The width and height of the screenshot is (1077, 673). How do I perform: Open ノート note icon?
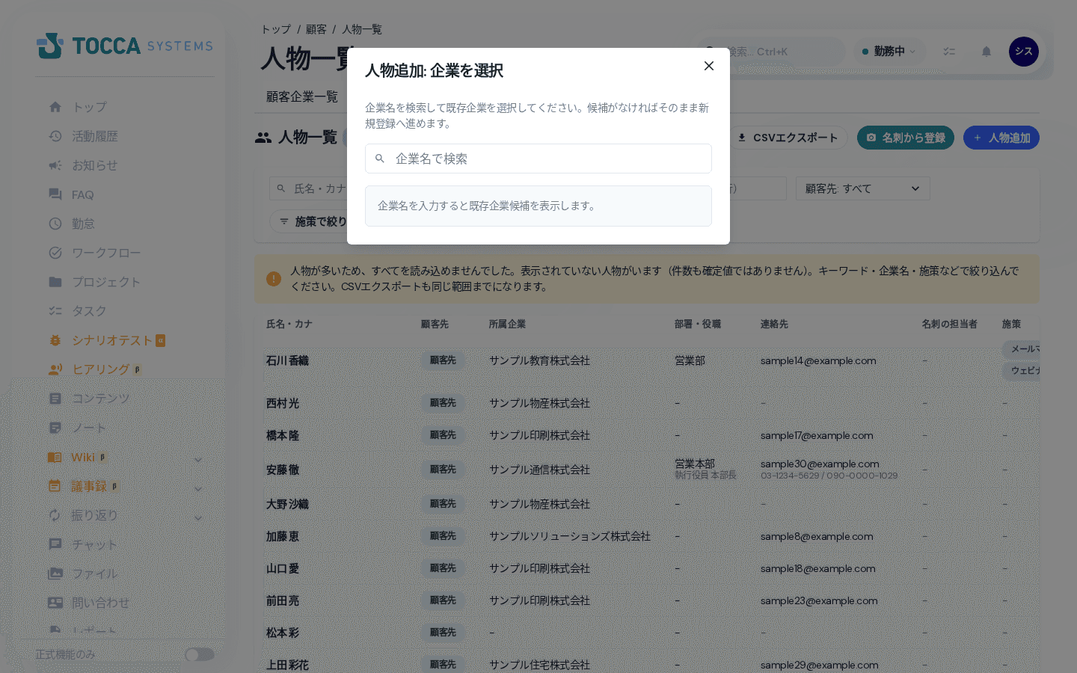(55, 428)
